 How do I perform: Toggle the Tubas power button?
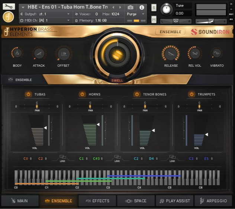28,94
